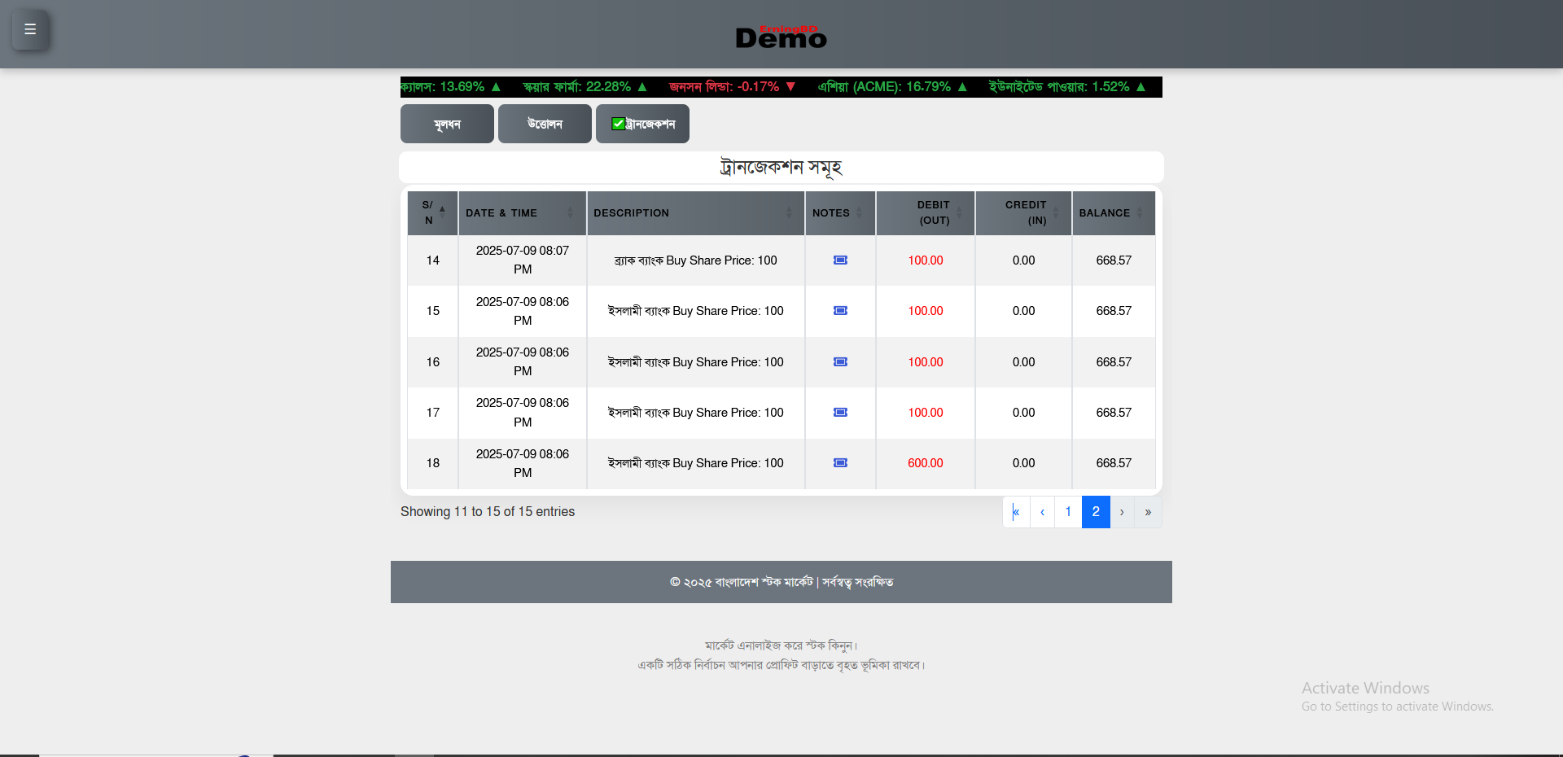Open notes icon for transaction 15

840,311
